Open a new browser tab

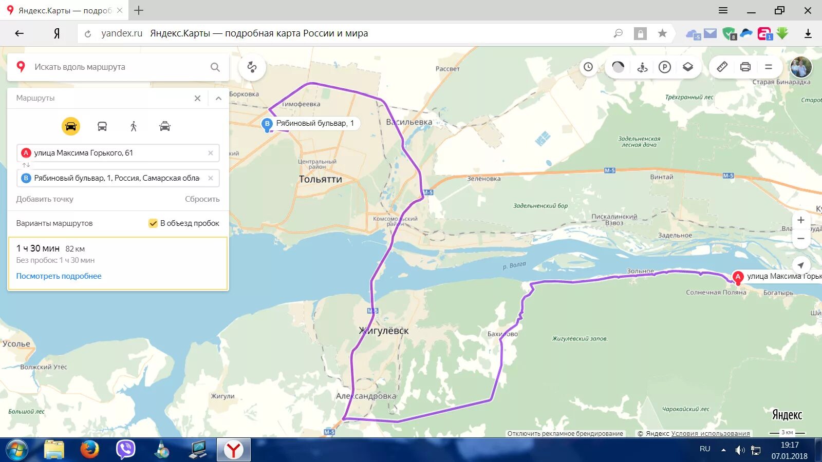[x=139, y=10]
